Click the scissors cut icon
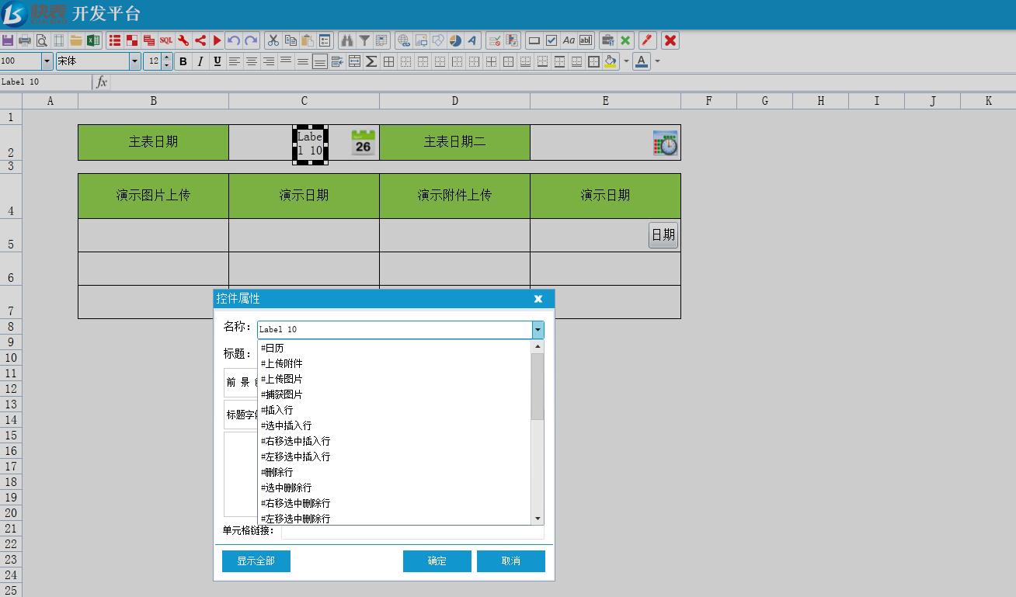The width and height of the screenshot is (1016, 597). tap(273, 40)
